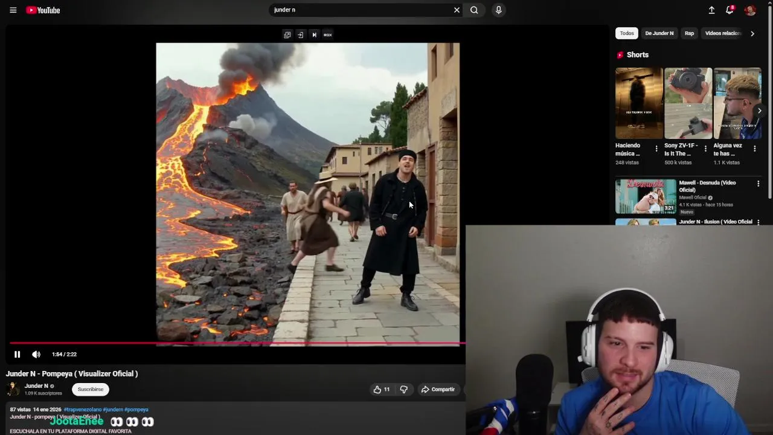Go to the YouTube home logo

pos(43,10)
